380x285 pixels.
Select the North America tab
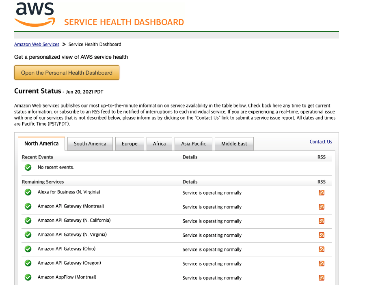(41, 144)
